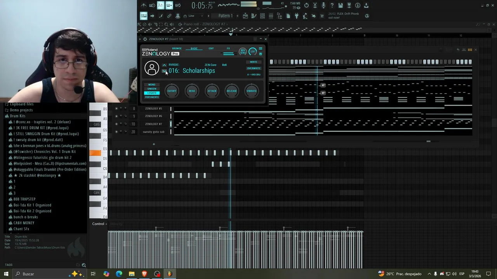Open the Pattern 1 selector dropdown
Screen dimensions: 497x279
point(225,16)
